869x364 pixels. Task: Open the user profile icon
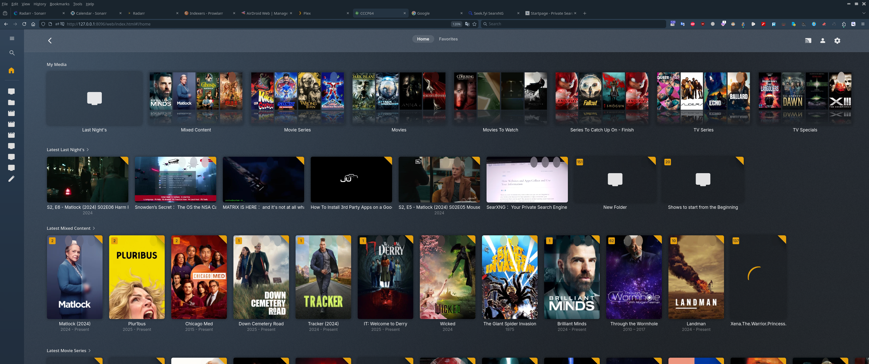(x=823, y=40)
